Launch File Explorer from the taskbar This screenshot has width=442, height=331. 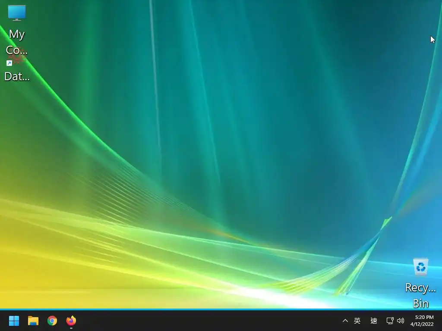pyautogui.click(x=33, y=321)
